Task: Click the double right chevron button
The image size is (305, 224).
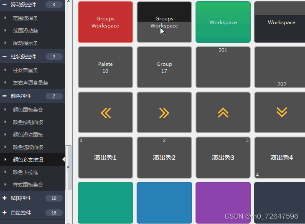Action: pos(164,112)
